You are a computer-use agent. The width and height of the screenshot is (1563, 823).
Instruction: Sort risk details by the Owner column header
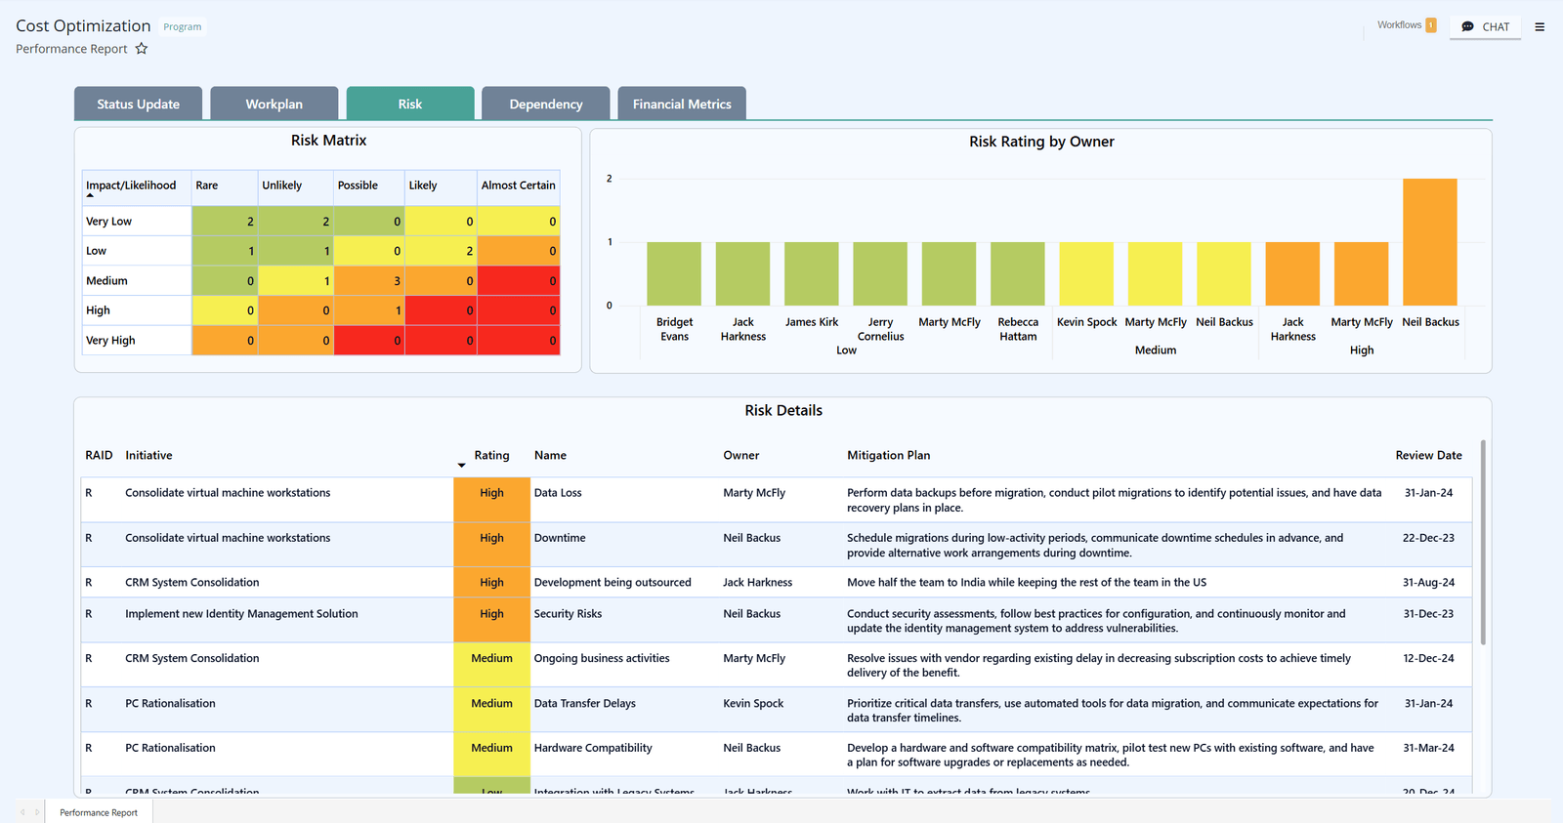pos(740,456)
